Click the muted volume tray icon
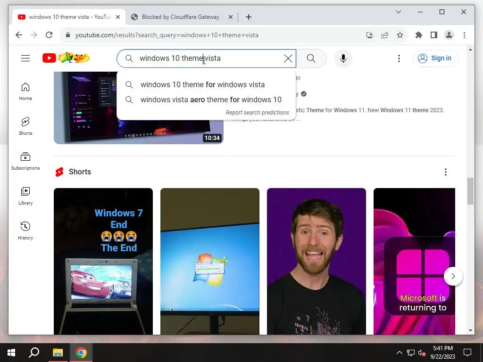The width and height of the screenshot is (483, 362). coord(422,353)
